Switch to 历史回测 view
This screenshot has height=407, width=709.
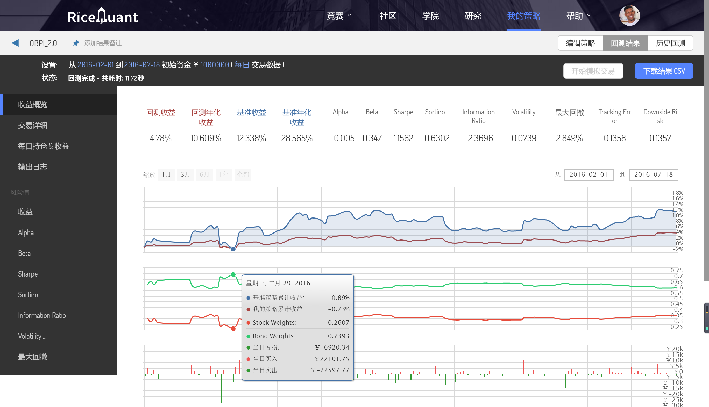pyautogui.click(x=670, y=43)
